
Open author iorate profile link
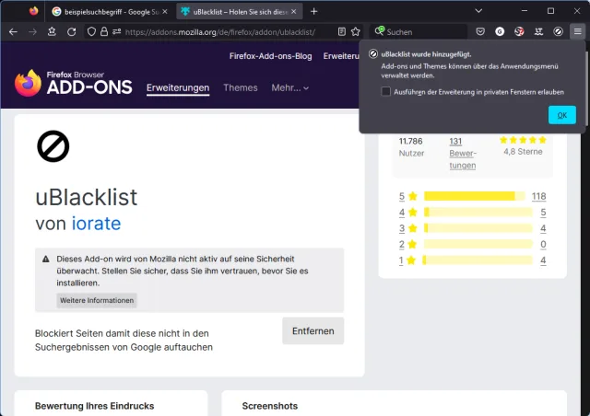[x=96, y=224]
